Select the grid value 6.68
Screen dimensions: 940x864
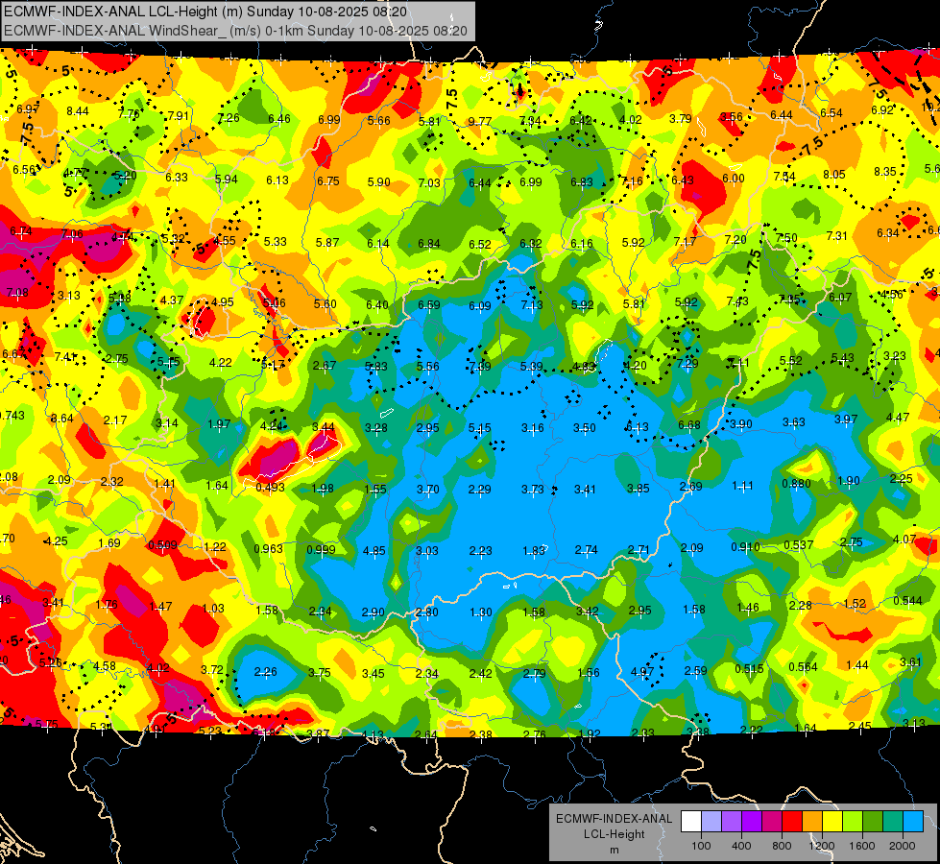tap(688, 425)
